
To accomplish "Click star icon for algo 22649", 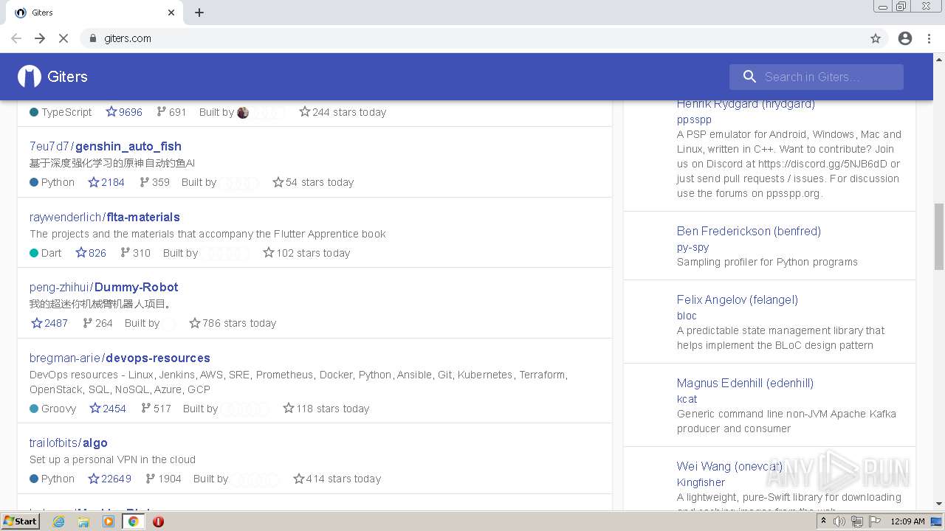I will click(x=94, y=479).
